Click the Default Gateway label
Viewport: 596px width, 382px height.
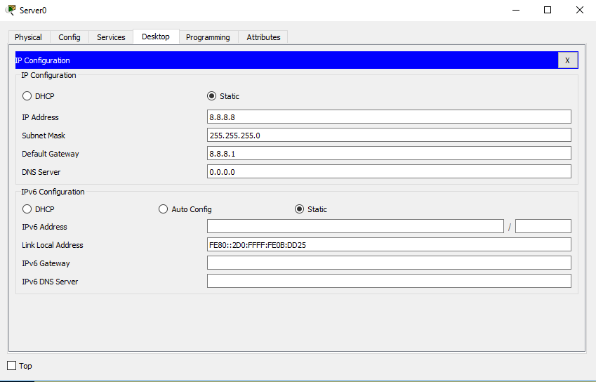pyautogui.click(x=50, y=154)
